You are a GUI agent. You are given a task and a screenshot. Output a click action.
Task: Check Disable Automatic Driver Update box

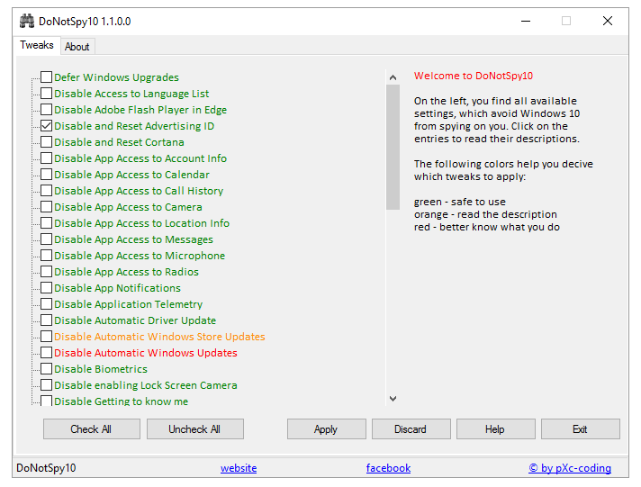47,320
